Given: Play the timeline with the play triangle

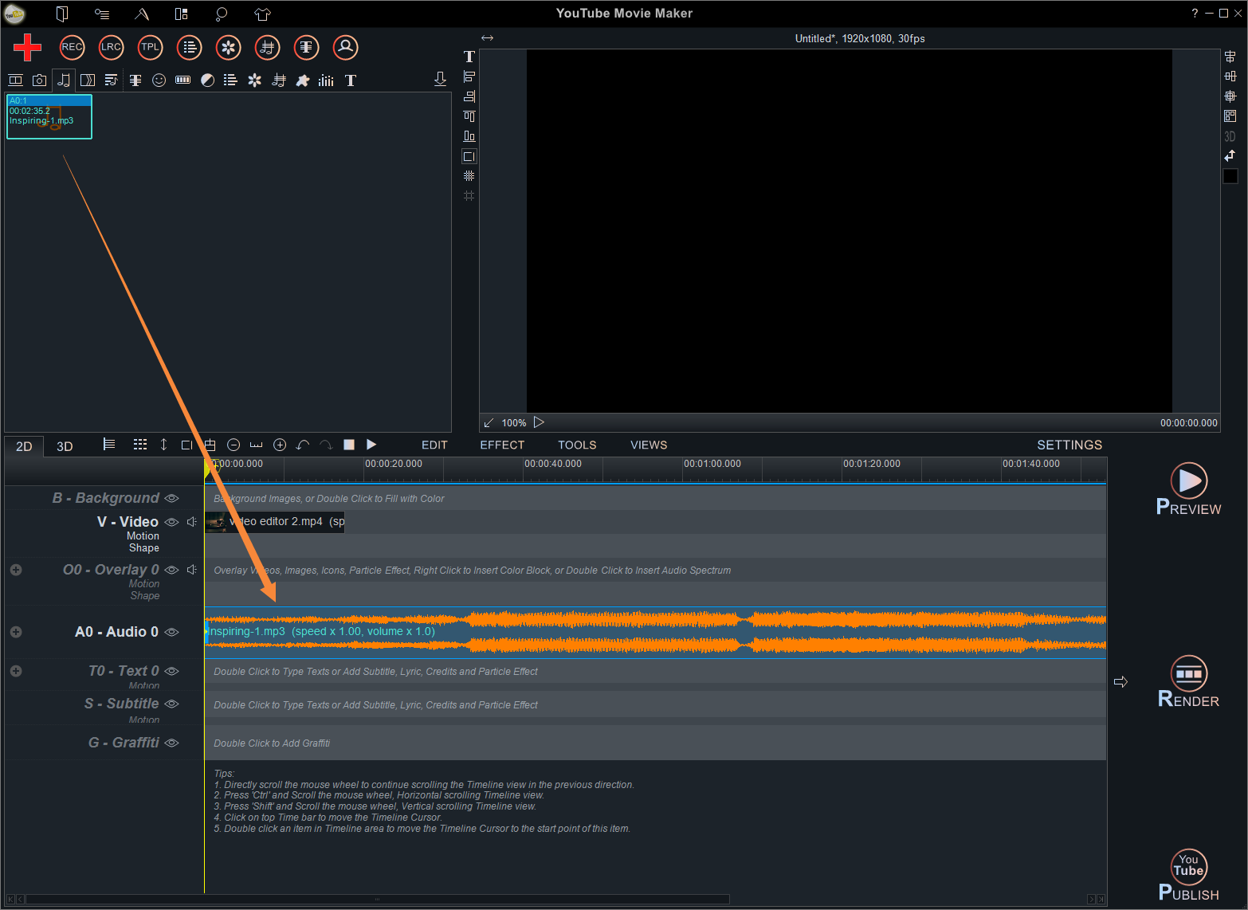Looking at the screenshot, I should (x=371, y=445).
